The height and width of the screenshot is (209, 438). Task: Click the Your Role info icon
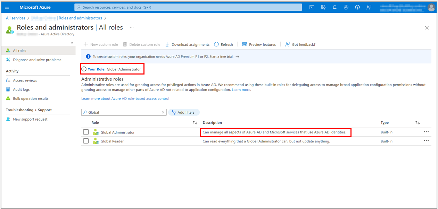(84, 69)
